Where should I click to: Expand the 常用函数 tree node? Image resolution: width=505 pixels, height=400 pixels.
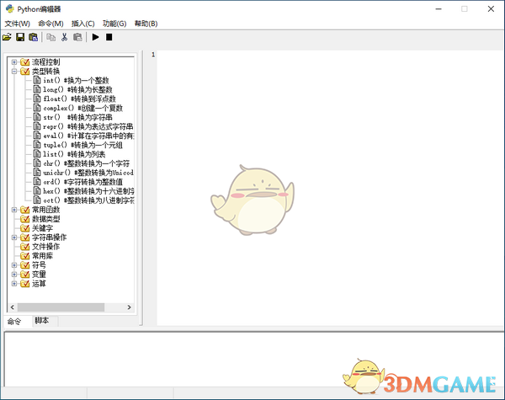tap(14, 210)
